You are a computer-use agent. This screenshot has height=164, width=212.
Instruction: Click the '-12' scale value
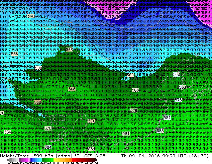pyautogui.click(x=44, y=163)
